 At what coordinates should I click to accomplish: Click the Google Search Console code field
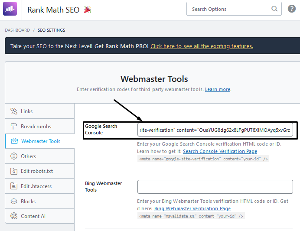click(215, 130)
